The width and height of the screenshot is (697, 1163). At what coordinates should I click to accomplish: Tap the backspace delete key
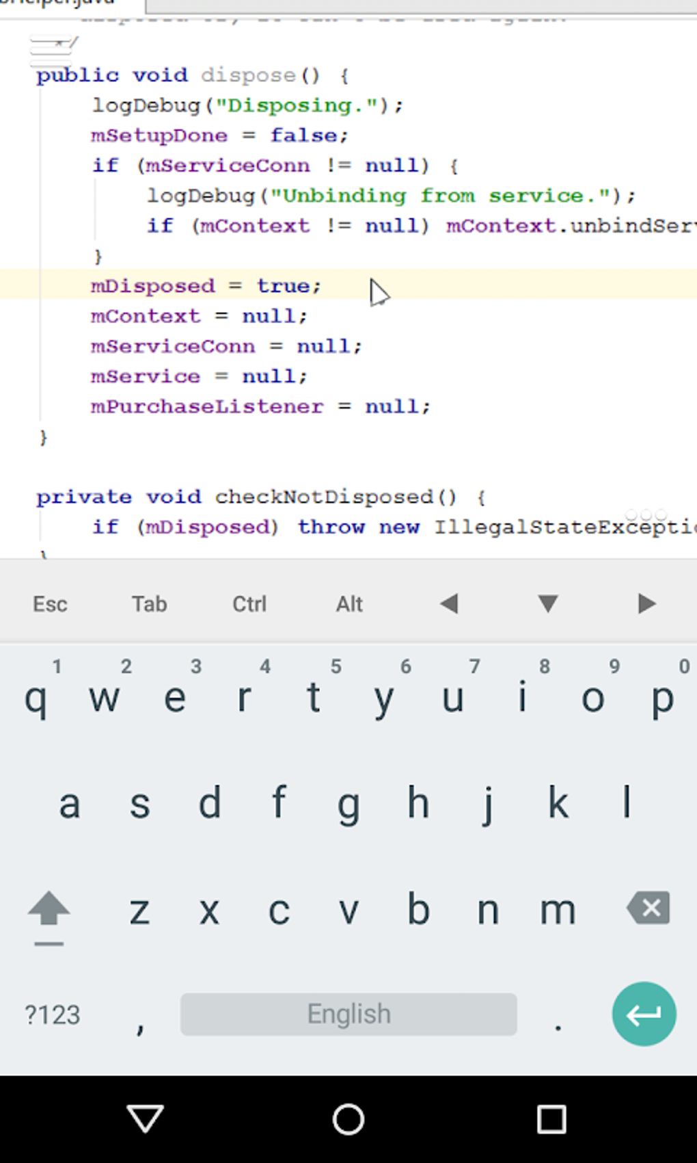[x=648, y=909]
